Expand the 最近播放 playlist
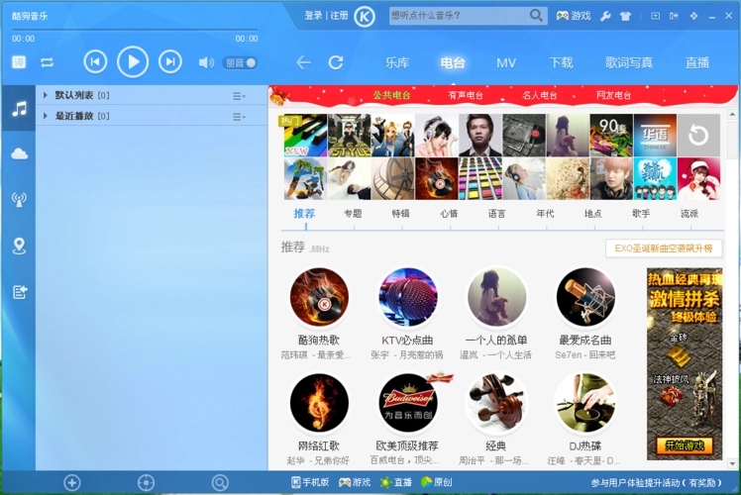 [46, 116]
